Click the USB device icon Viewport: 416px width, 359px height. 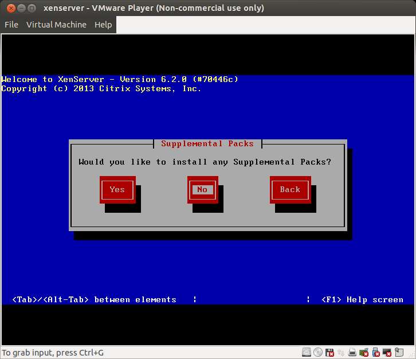click(376, 352)
